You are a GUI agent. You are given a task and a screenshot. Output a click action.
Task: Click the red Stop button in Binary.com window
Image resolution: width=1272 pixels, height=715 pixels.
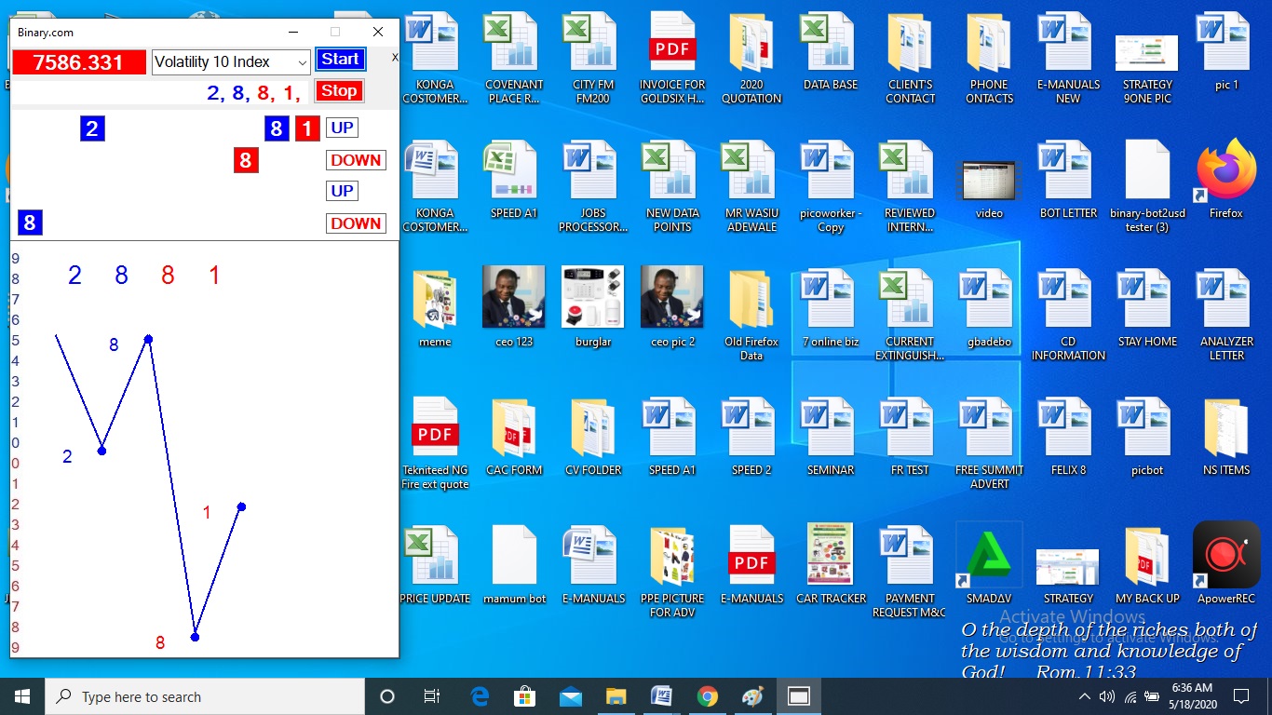[x=339, y=91]
